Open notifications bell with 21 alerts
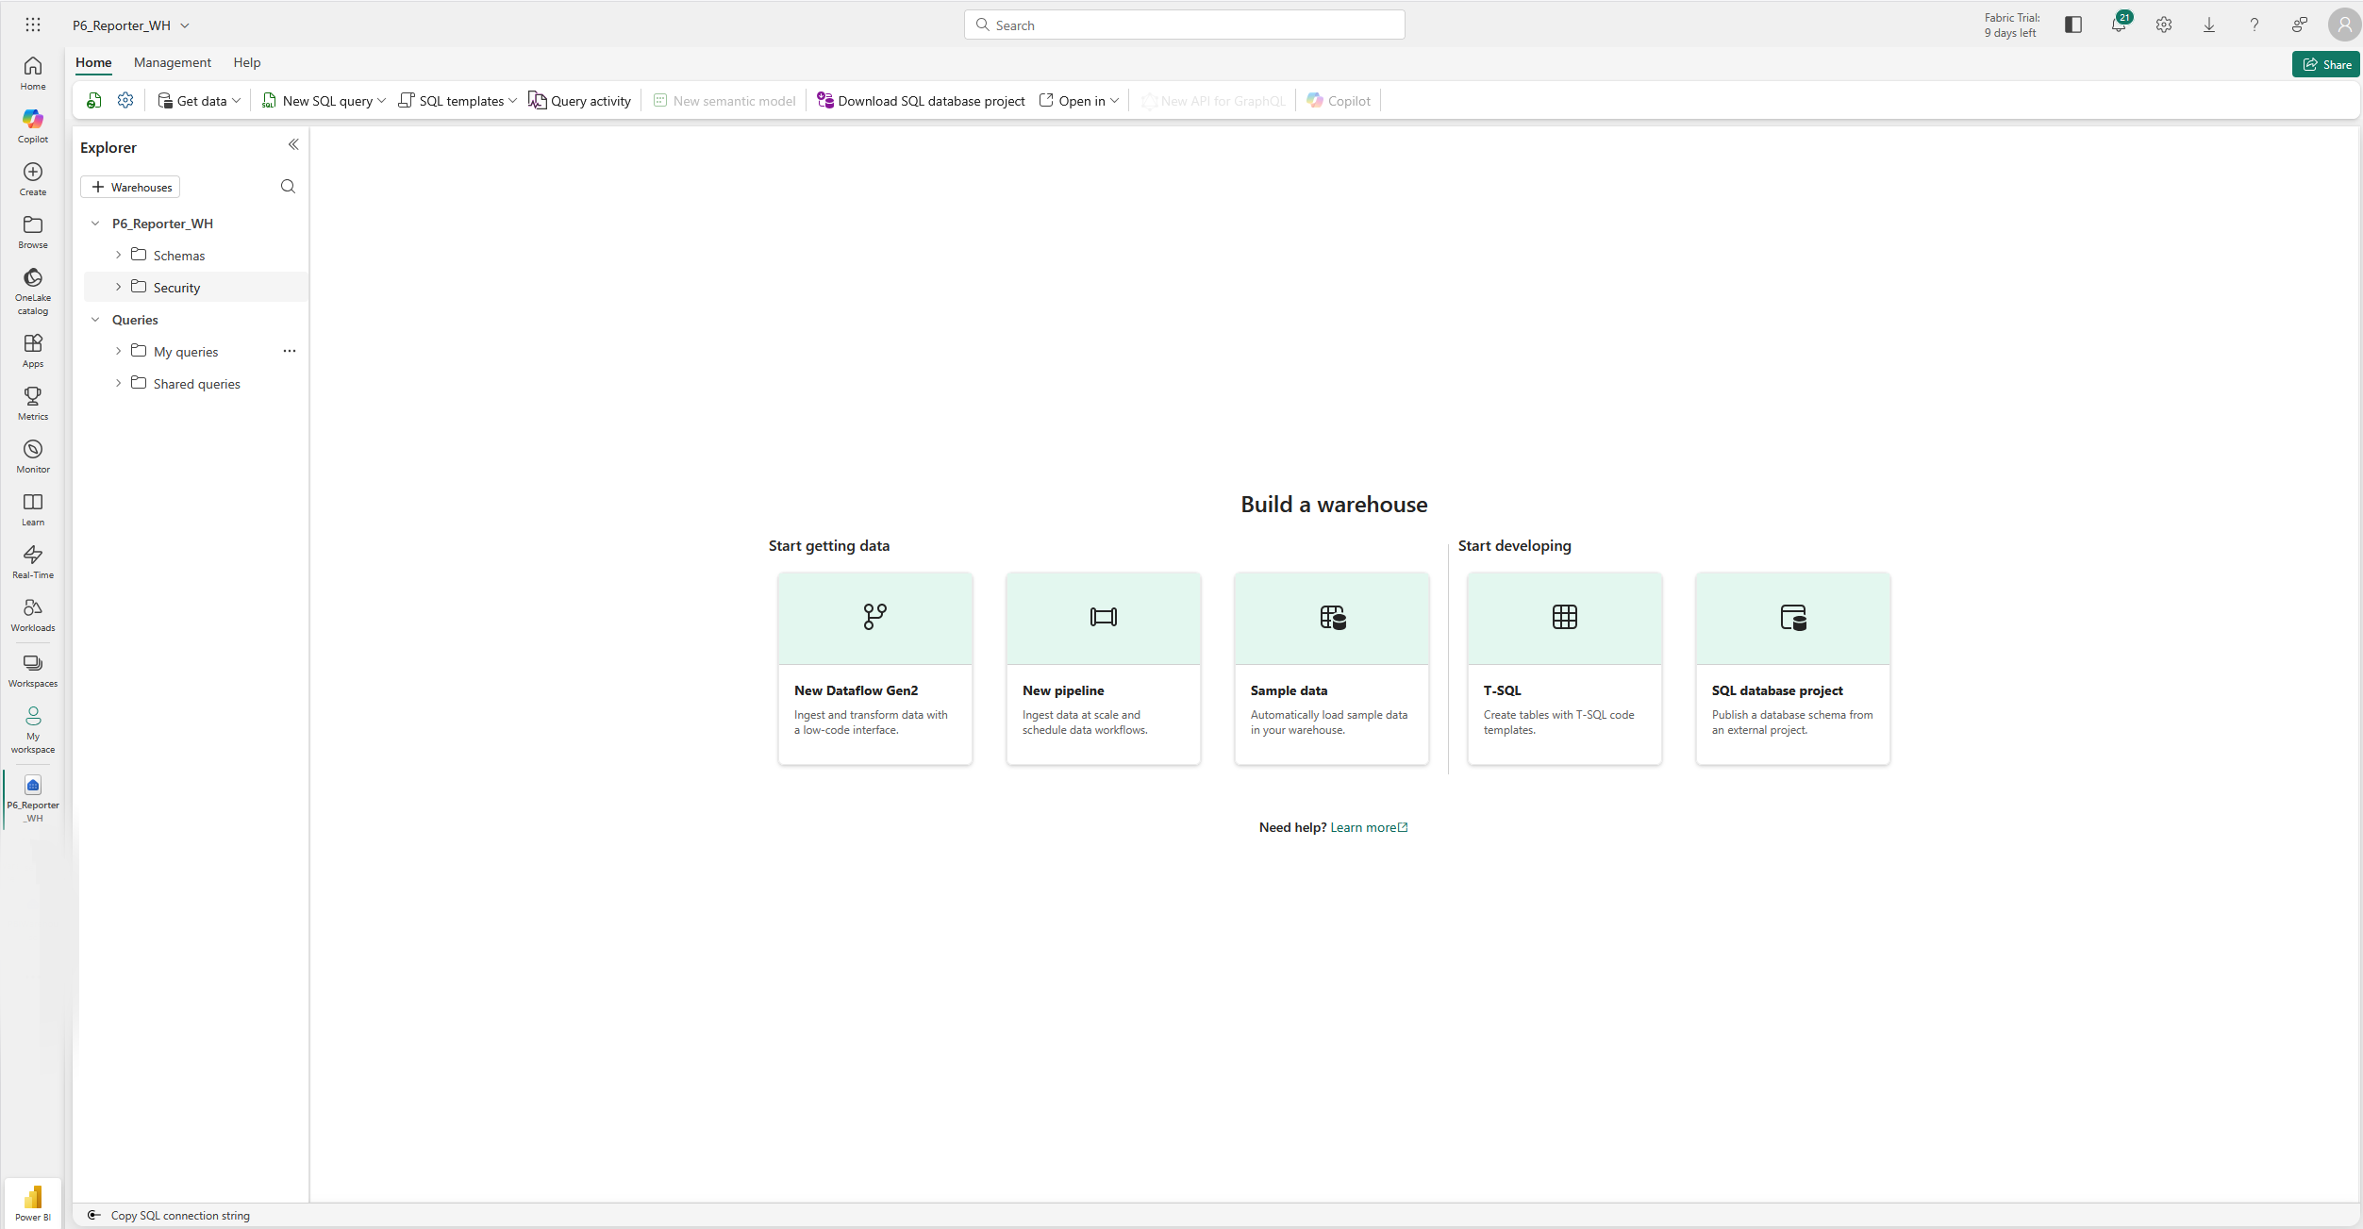The height and width of the screenshot is (1229, 2363). point(2118,25)
